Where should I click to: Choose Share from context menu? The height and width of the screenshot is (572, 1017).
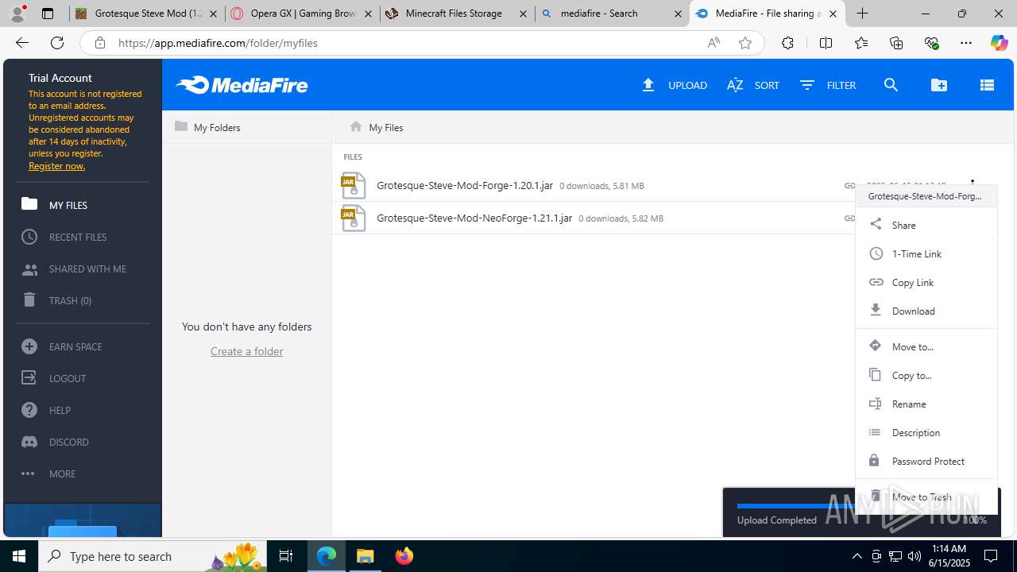point(926,225)
